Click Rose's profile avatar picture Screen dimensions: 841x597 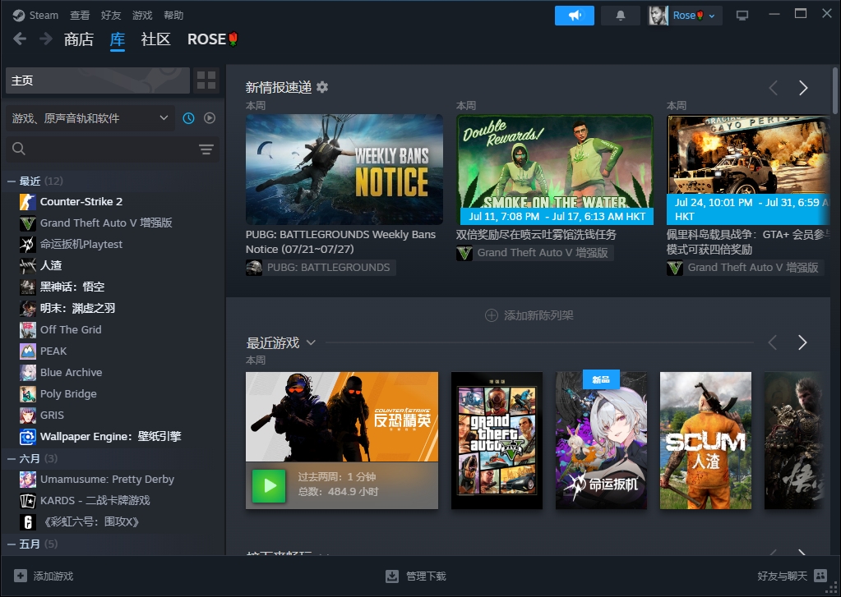pyautogui.click(x=658, y=16)
